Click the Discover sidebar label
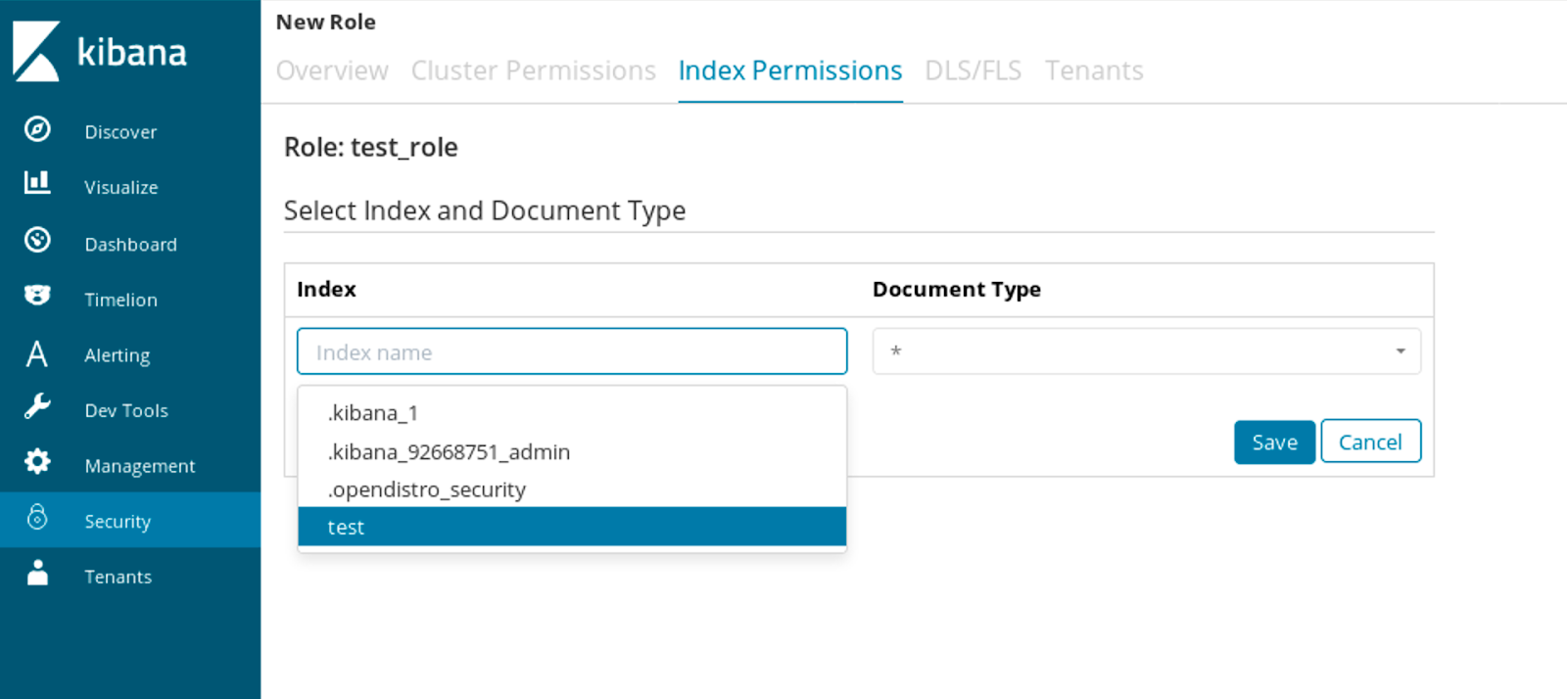 (120, 132)
